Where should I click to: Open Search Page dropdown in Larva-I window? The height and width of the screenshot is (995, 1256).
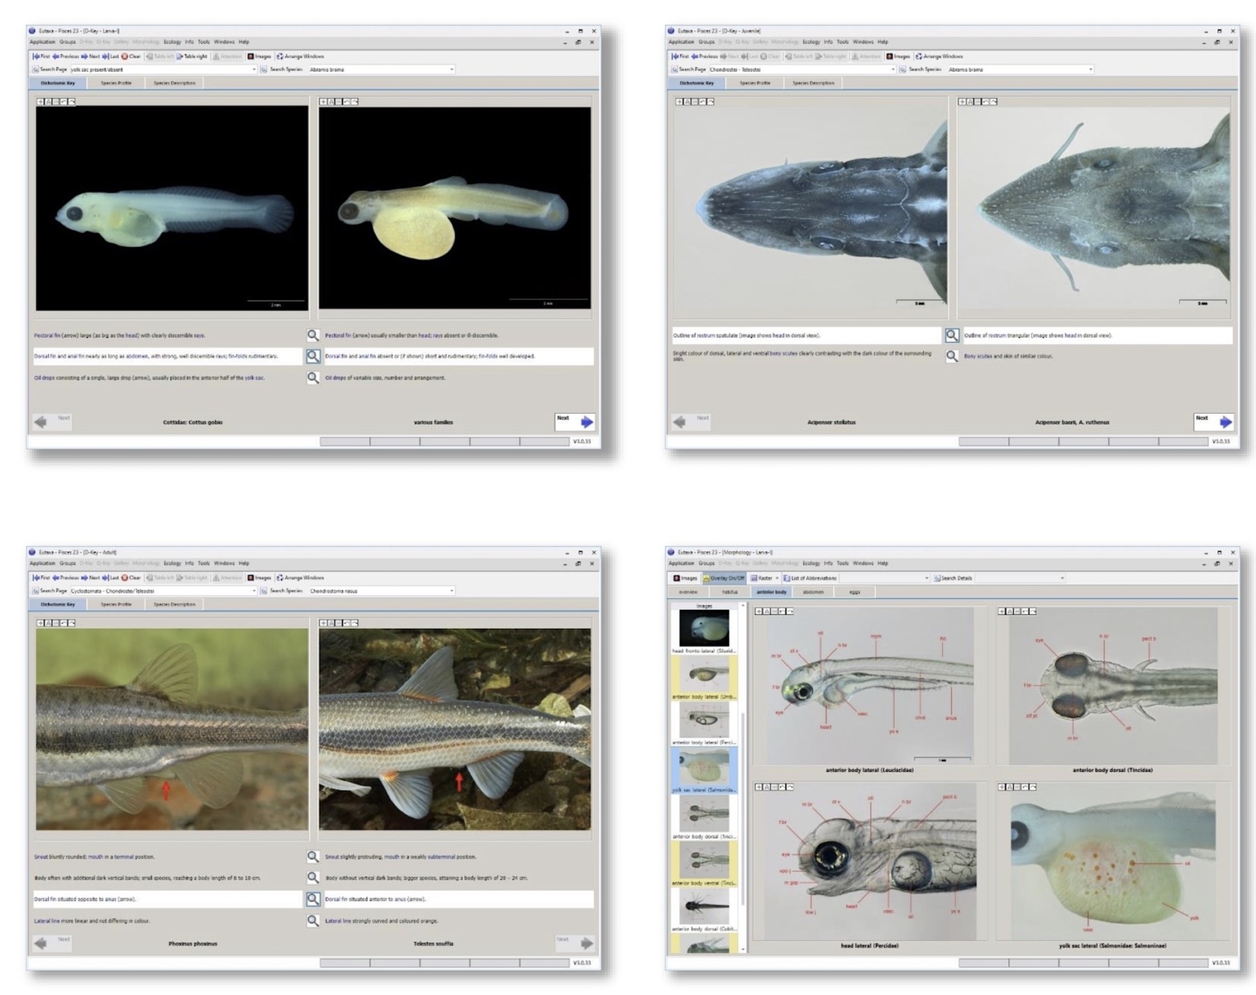click(x=254, y=69)
